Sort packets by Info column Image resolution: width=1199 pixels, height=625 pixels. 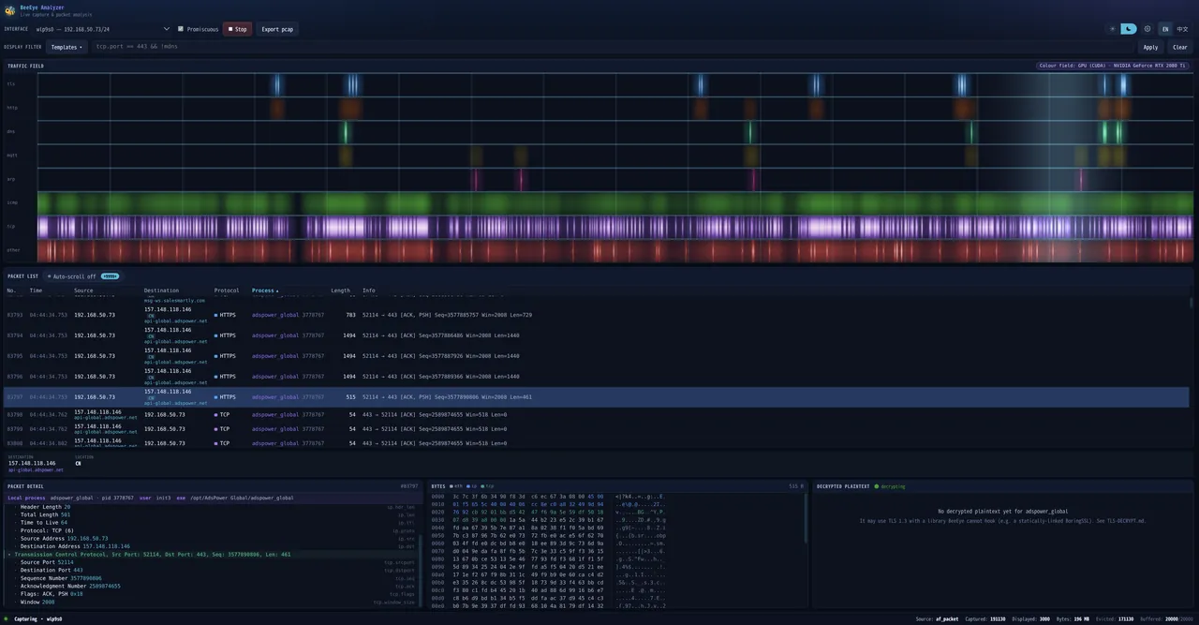pyautogui.click(x=369, y=290)
